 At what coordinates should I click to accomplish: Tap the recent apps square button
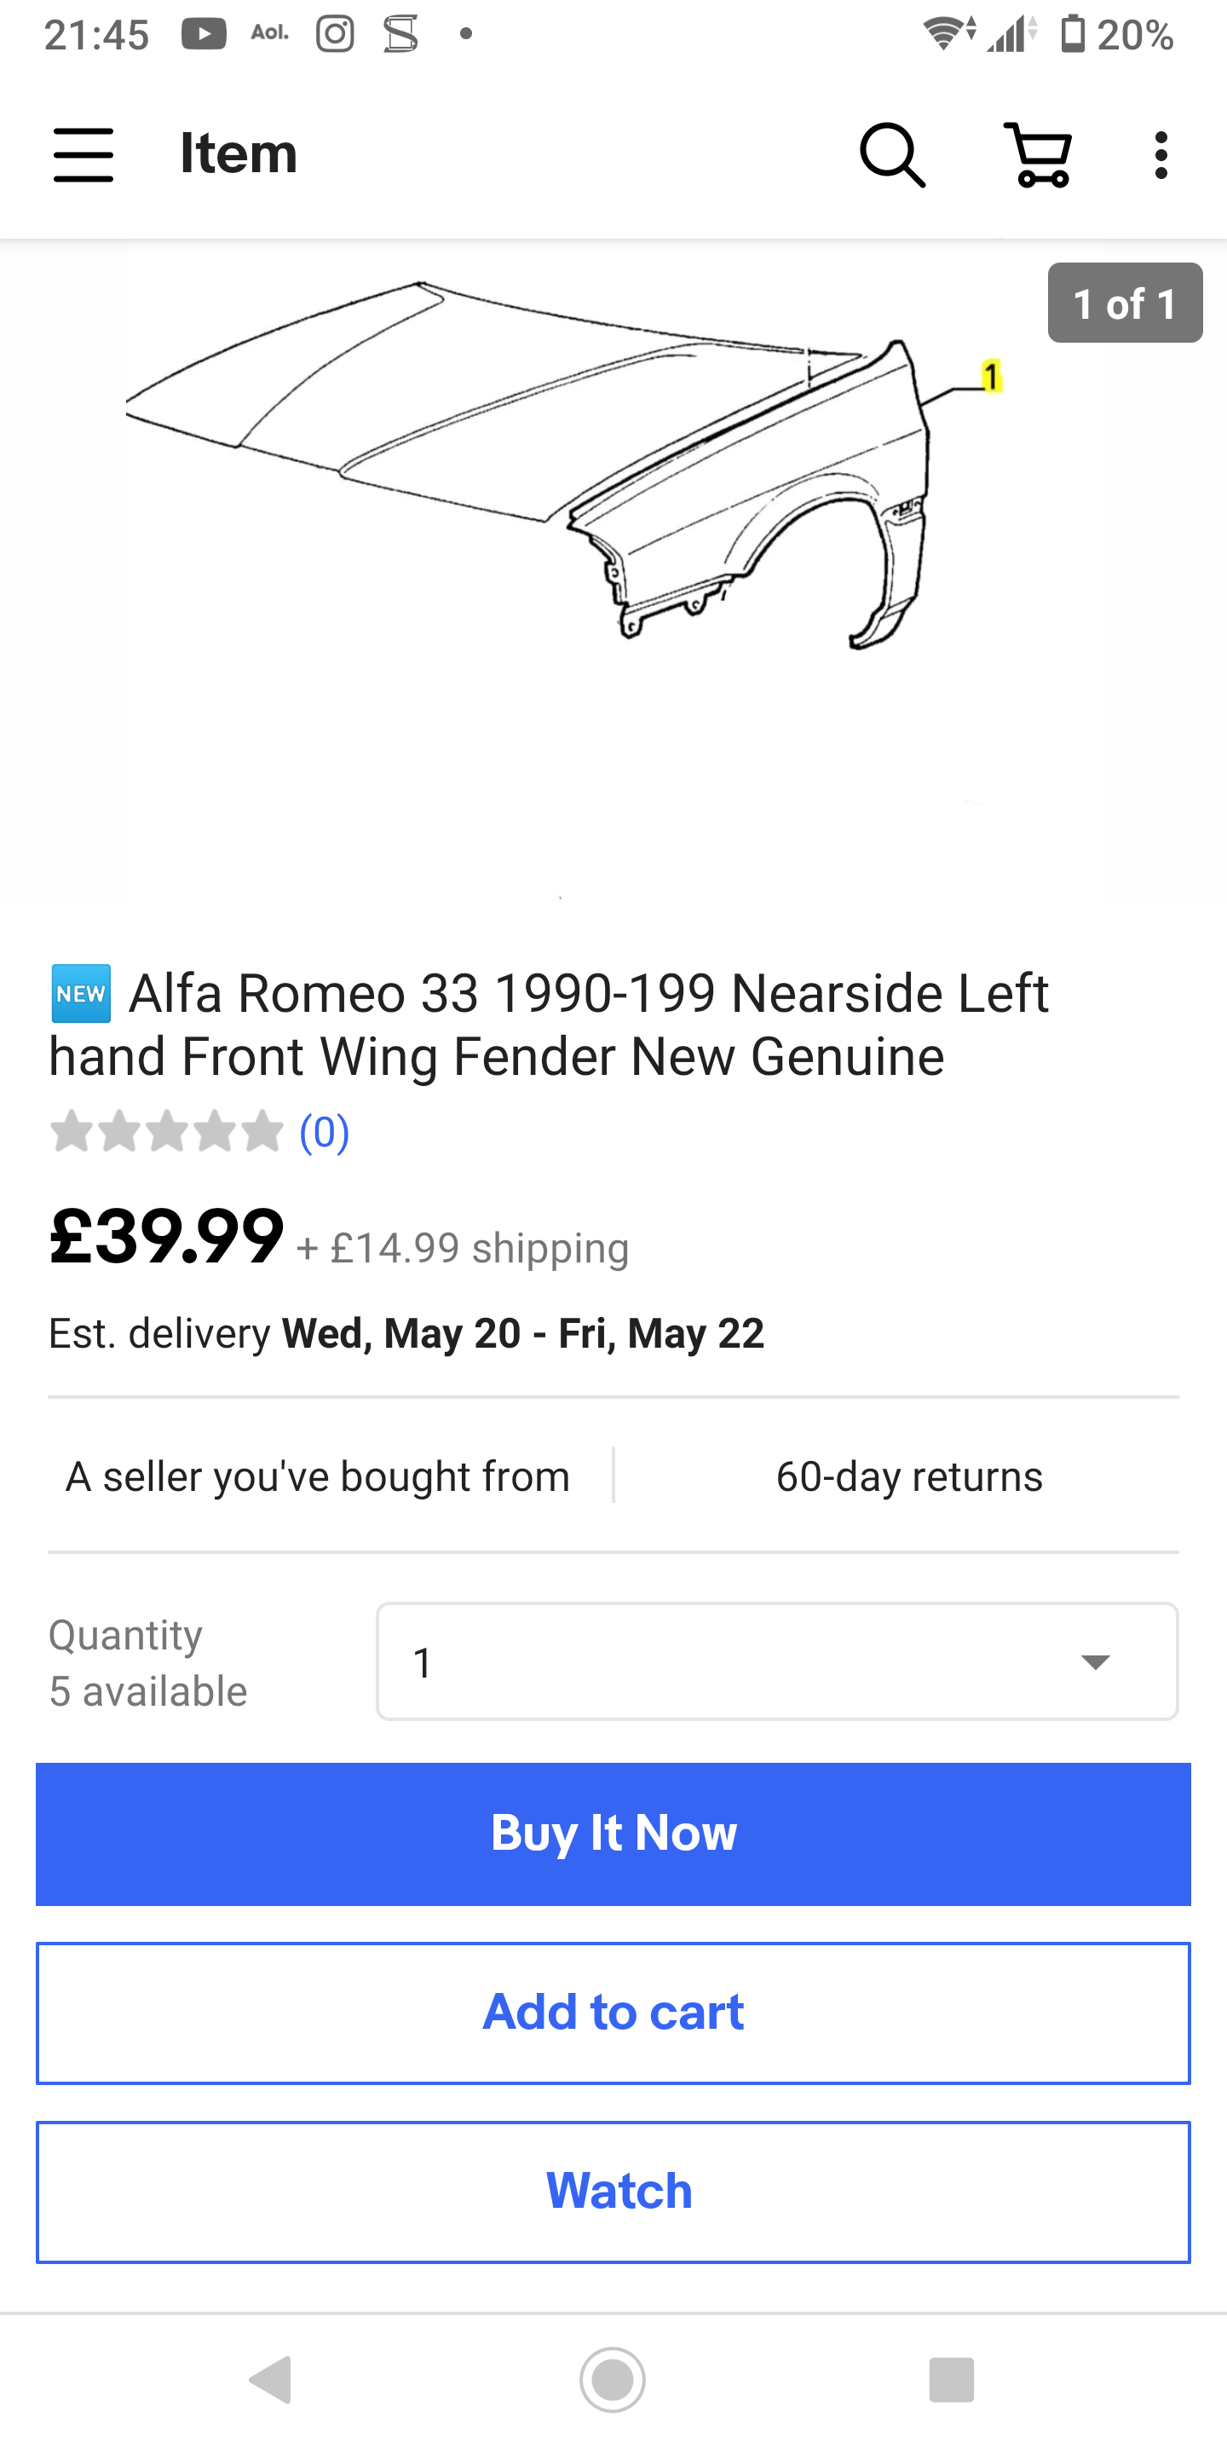click(x=951, y=2380)
